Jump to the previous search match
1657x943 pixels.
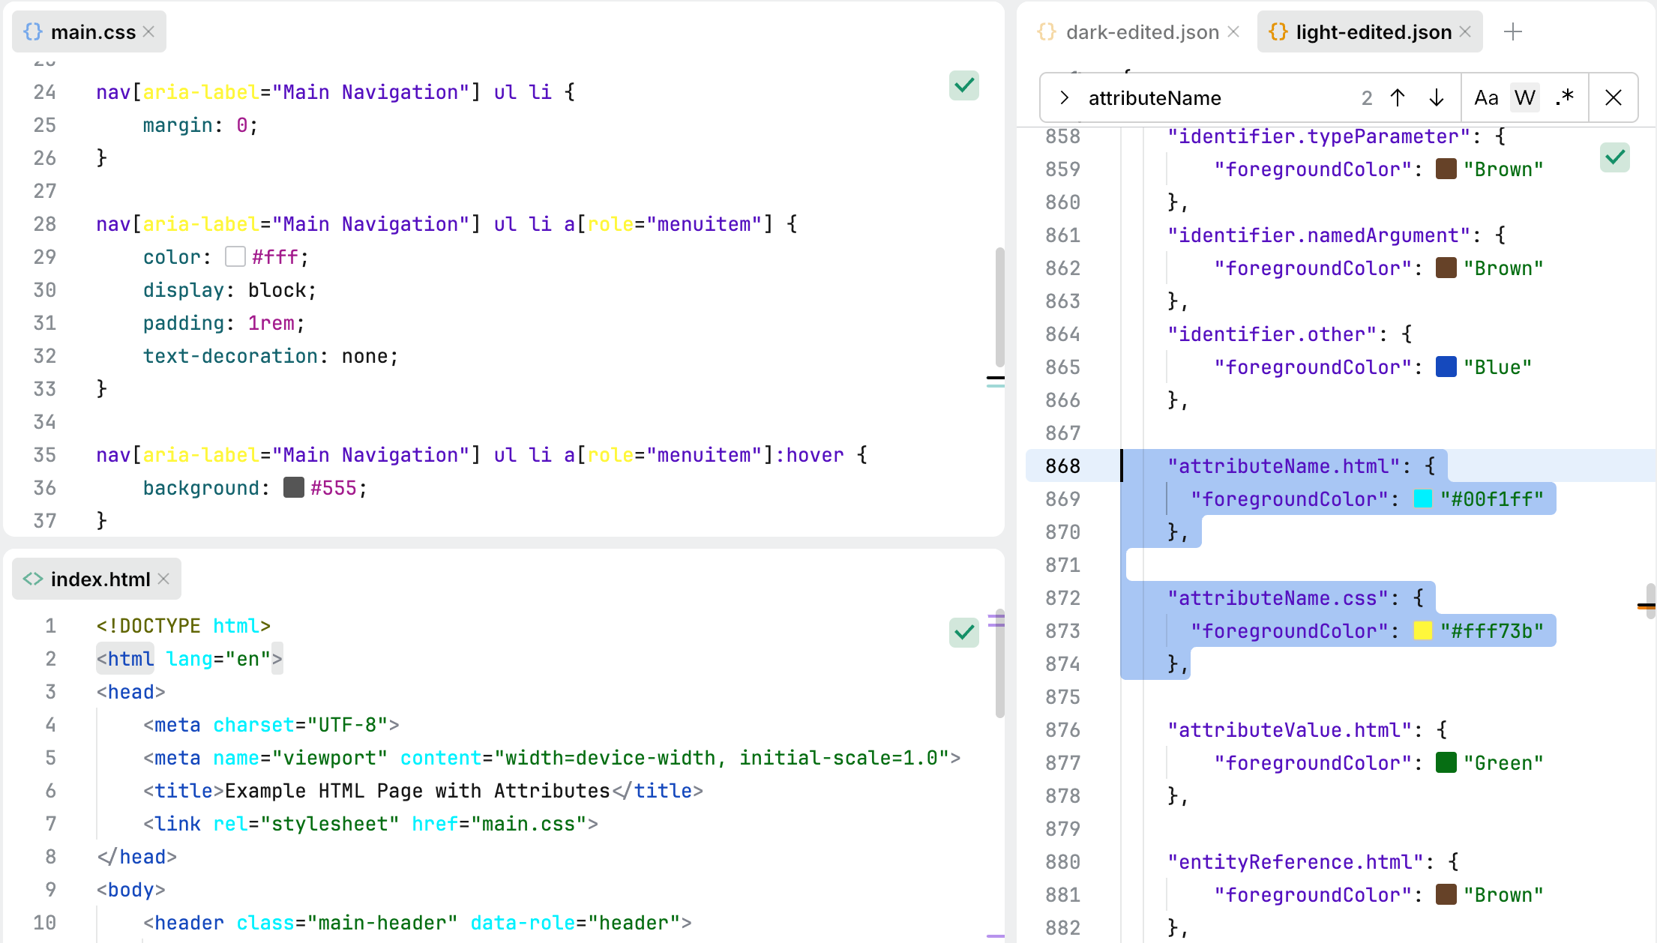pos(1398,98)
